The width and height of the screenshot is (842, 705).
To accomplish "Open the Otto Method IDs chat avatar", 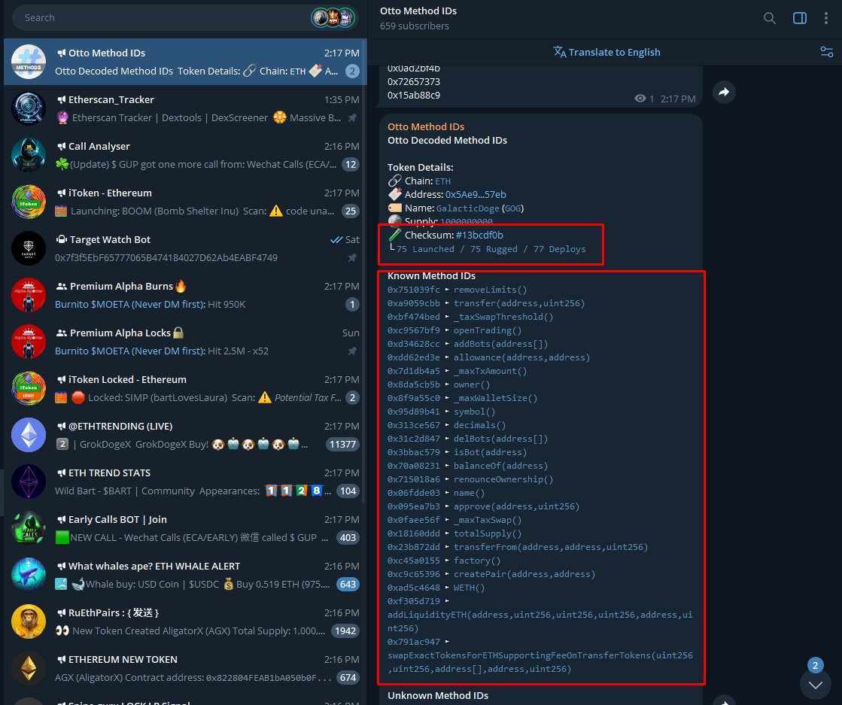I will click(29, 62).
